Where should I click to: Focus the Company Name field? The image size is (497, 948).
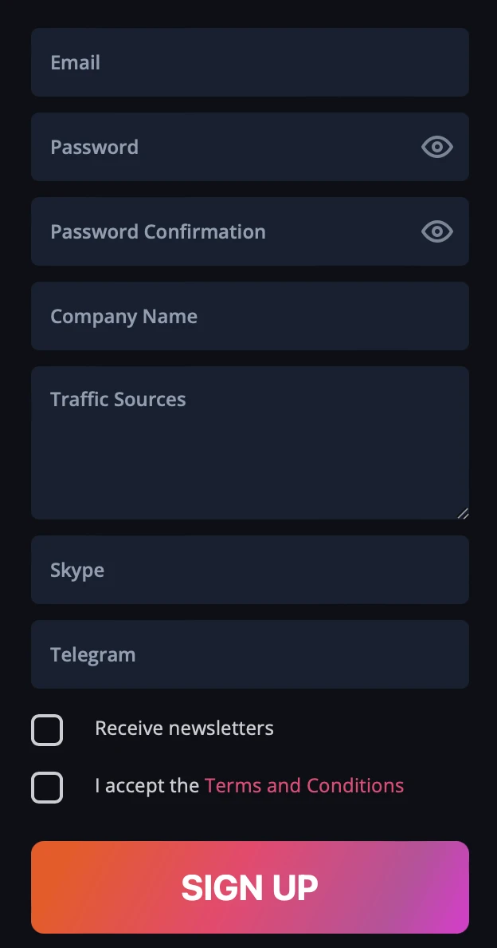[x=250, y=316]
